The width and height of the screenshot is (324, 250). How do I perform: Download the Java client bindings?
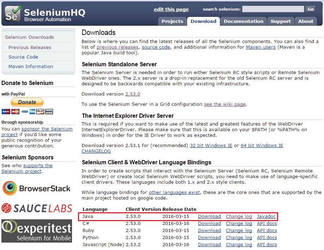pos(209,217)
